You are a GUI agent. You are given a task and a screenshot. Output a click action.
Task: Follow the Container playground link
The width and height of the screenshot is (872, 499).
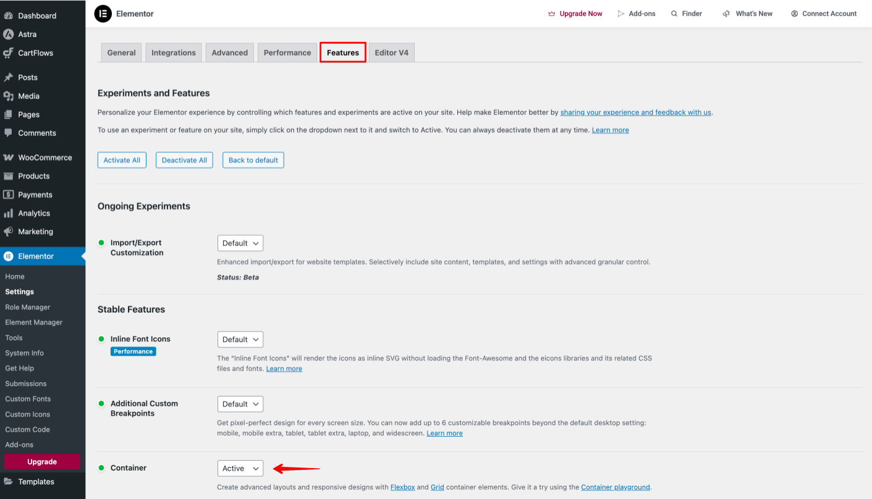(615, 487)
